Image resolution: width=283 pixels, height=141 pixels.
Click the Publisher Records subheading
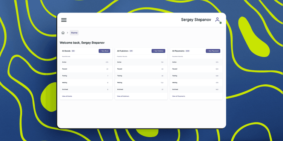pos(122,56)
